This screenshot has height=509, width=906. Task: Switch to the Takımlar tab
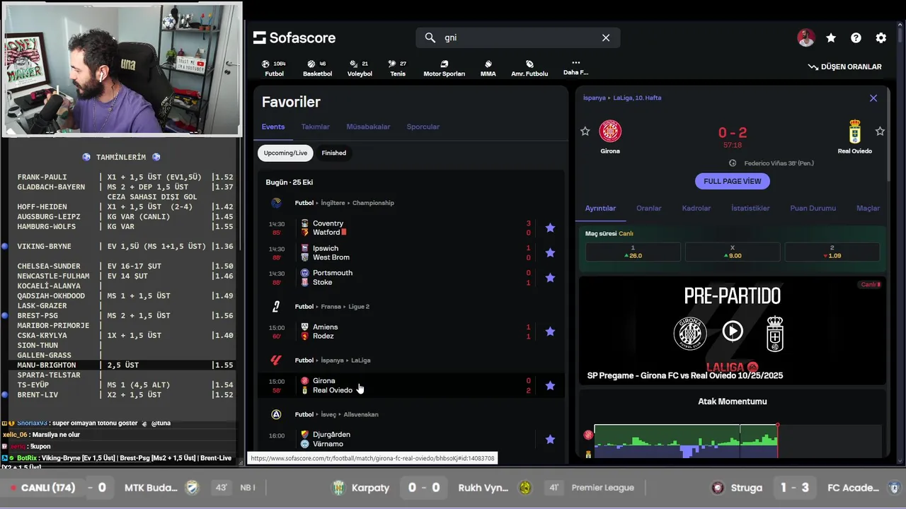click(316, 127)
